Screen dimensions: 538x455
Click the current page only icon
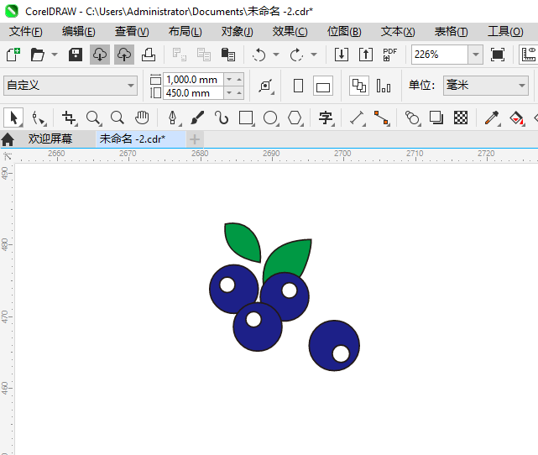click(x=384, y=86)
